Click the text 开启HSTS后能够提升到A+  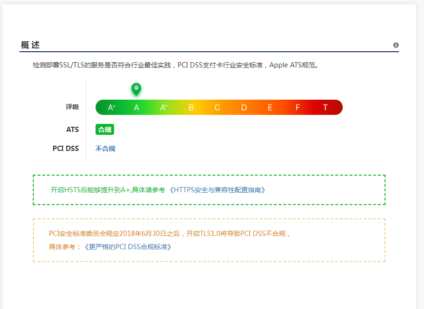[x=90, y=190]
